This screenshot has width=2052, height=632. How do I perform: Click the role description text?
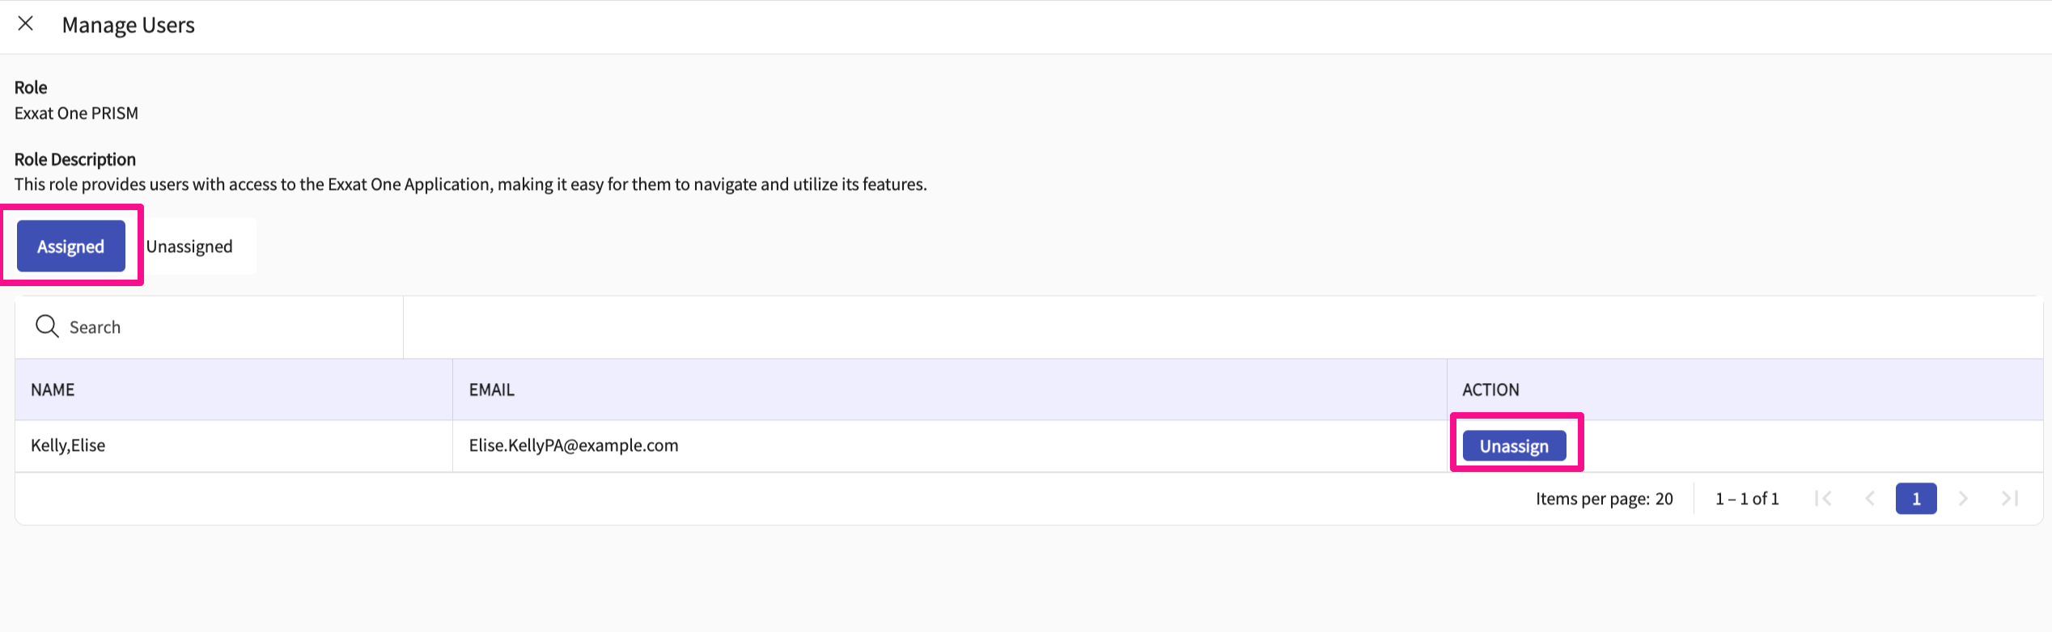(x=470, y=184)
